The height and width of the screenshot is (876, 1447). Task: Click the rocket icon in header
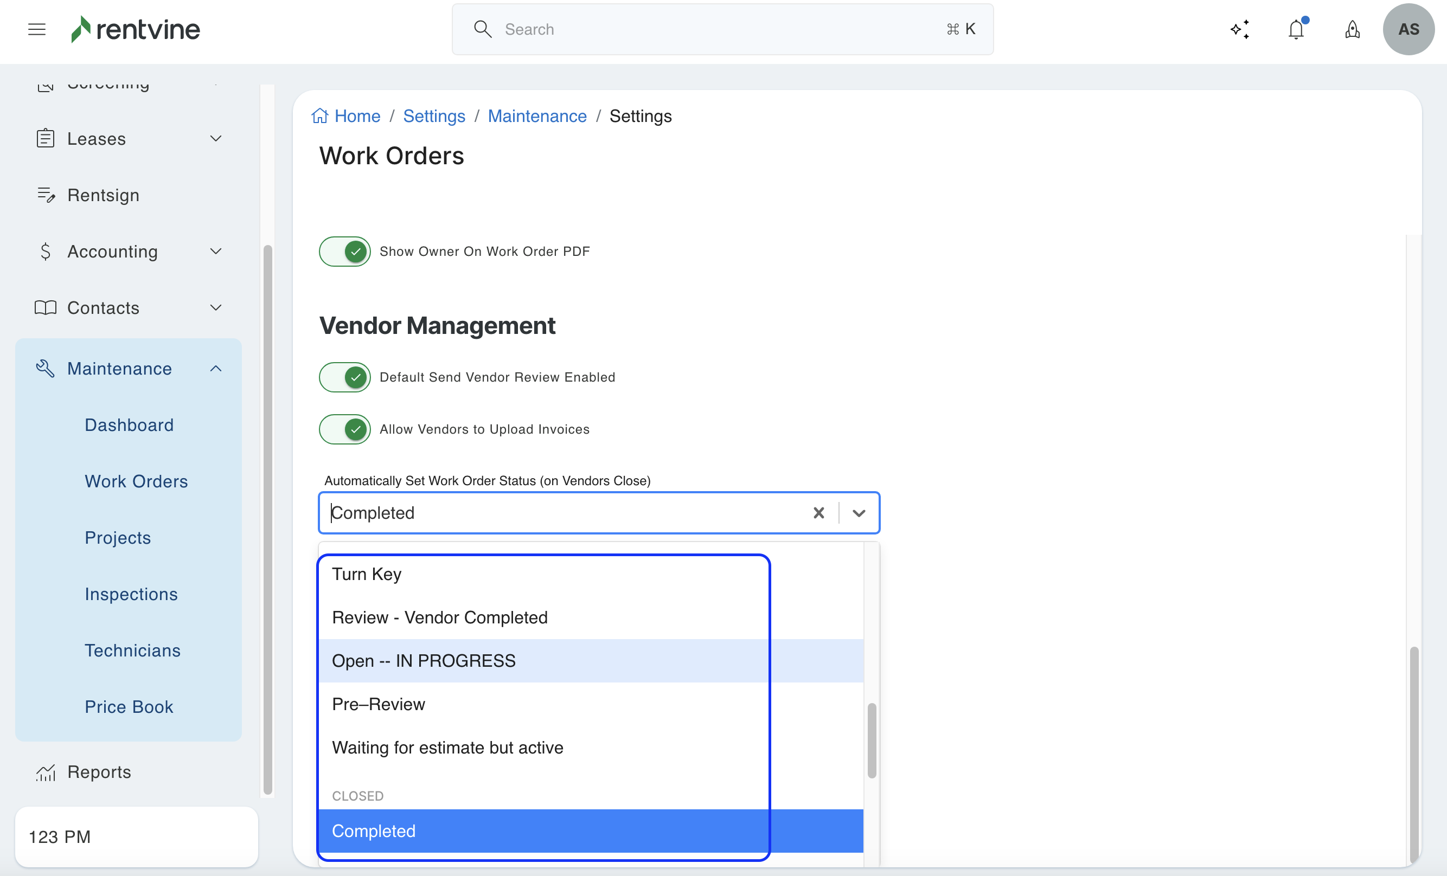click(1352, 29)
